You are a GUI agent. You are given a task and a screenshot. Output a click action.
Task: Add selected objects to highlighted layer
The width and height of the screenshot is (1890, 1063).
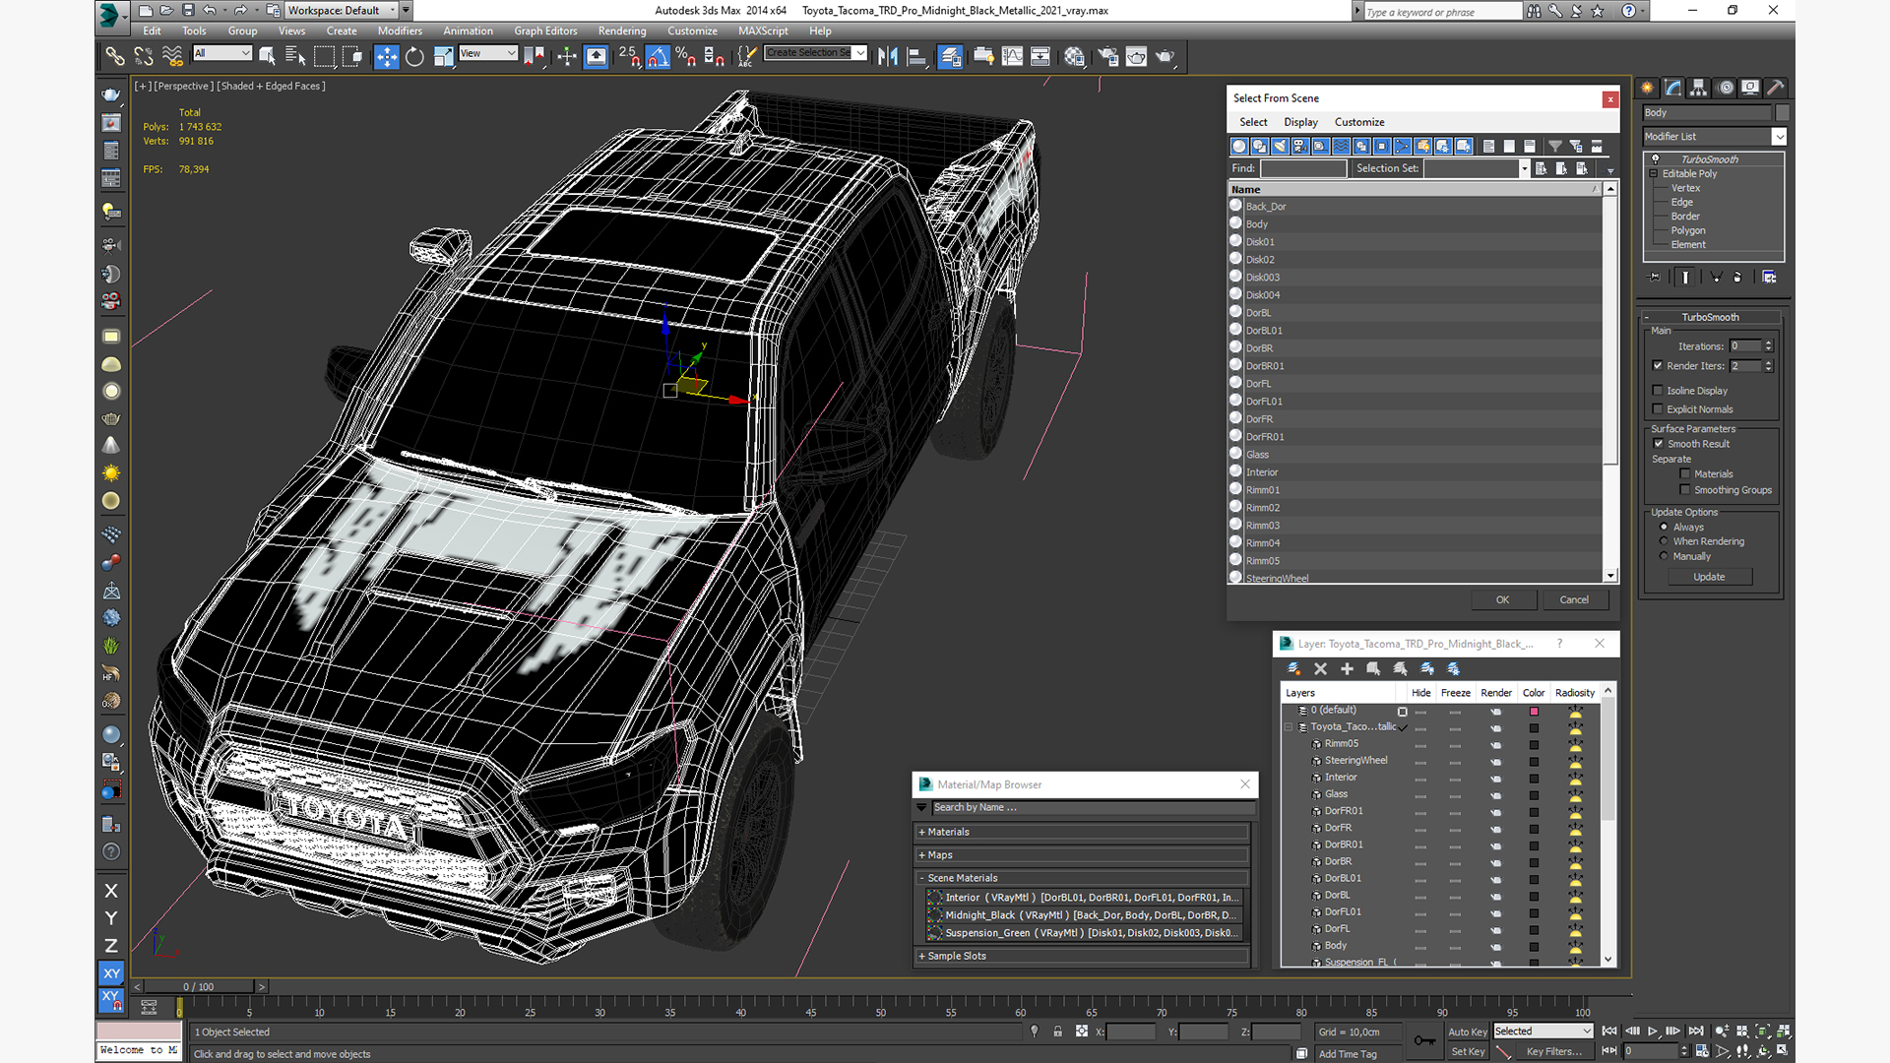[x=1347, y=668]
